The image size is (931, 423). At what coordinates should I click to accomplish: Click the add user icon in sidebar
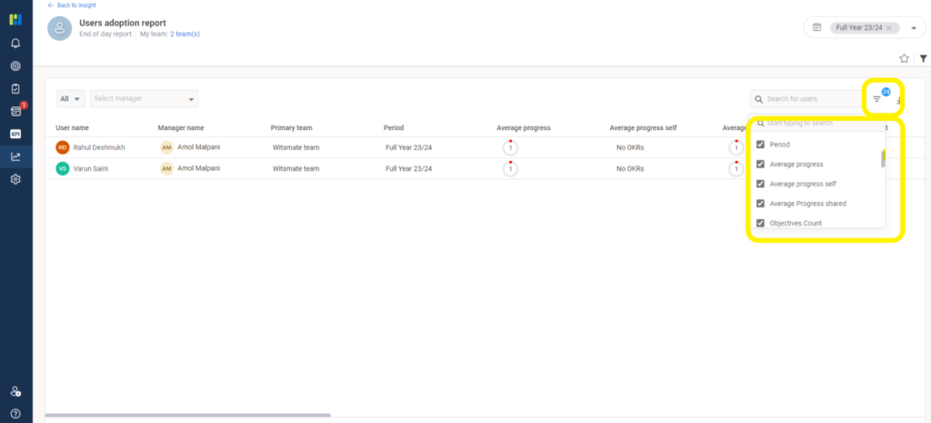(x=16, y=391)
